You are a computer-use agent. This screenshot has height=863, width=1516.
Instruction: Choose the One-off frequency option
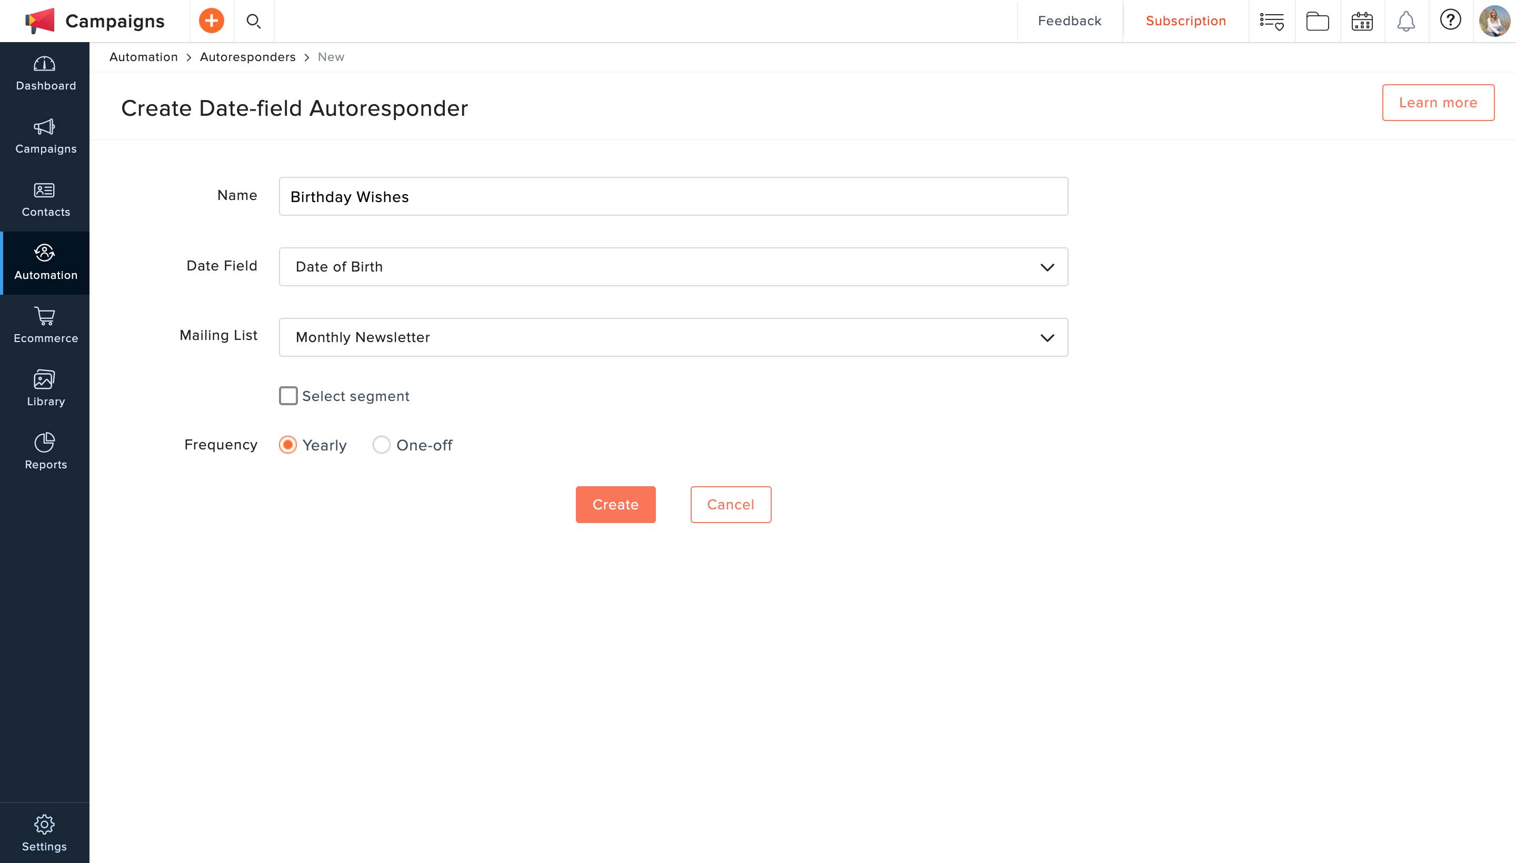point(381,445)
